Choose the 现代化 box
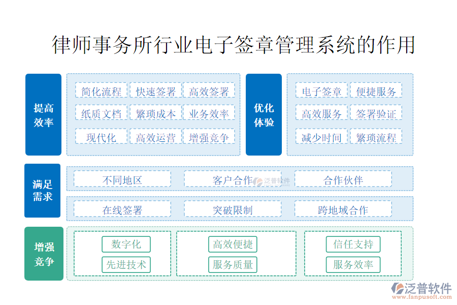Image resolution: width=457 pixels, height=305 pixels. pyautogui.click(x=101, y=136)
